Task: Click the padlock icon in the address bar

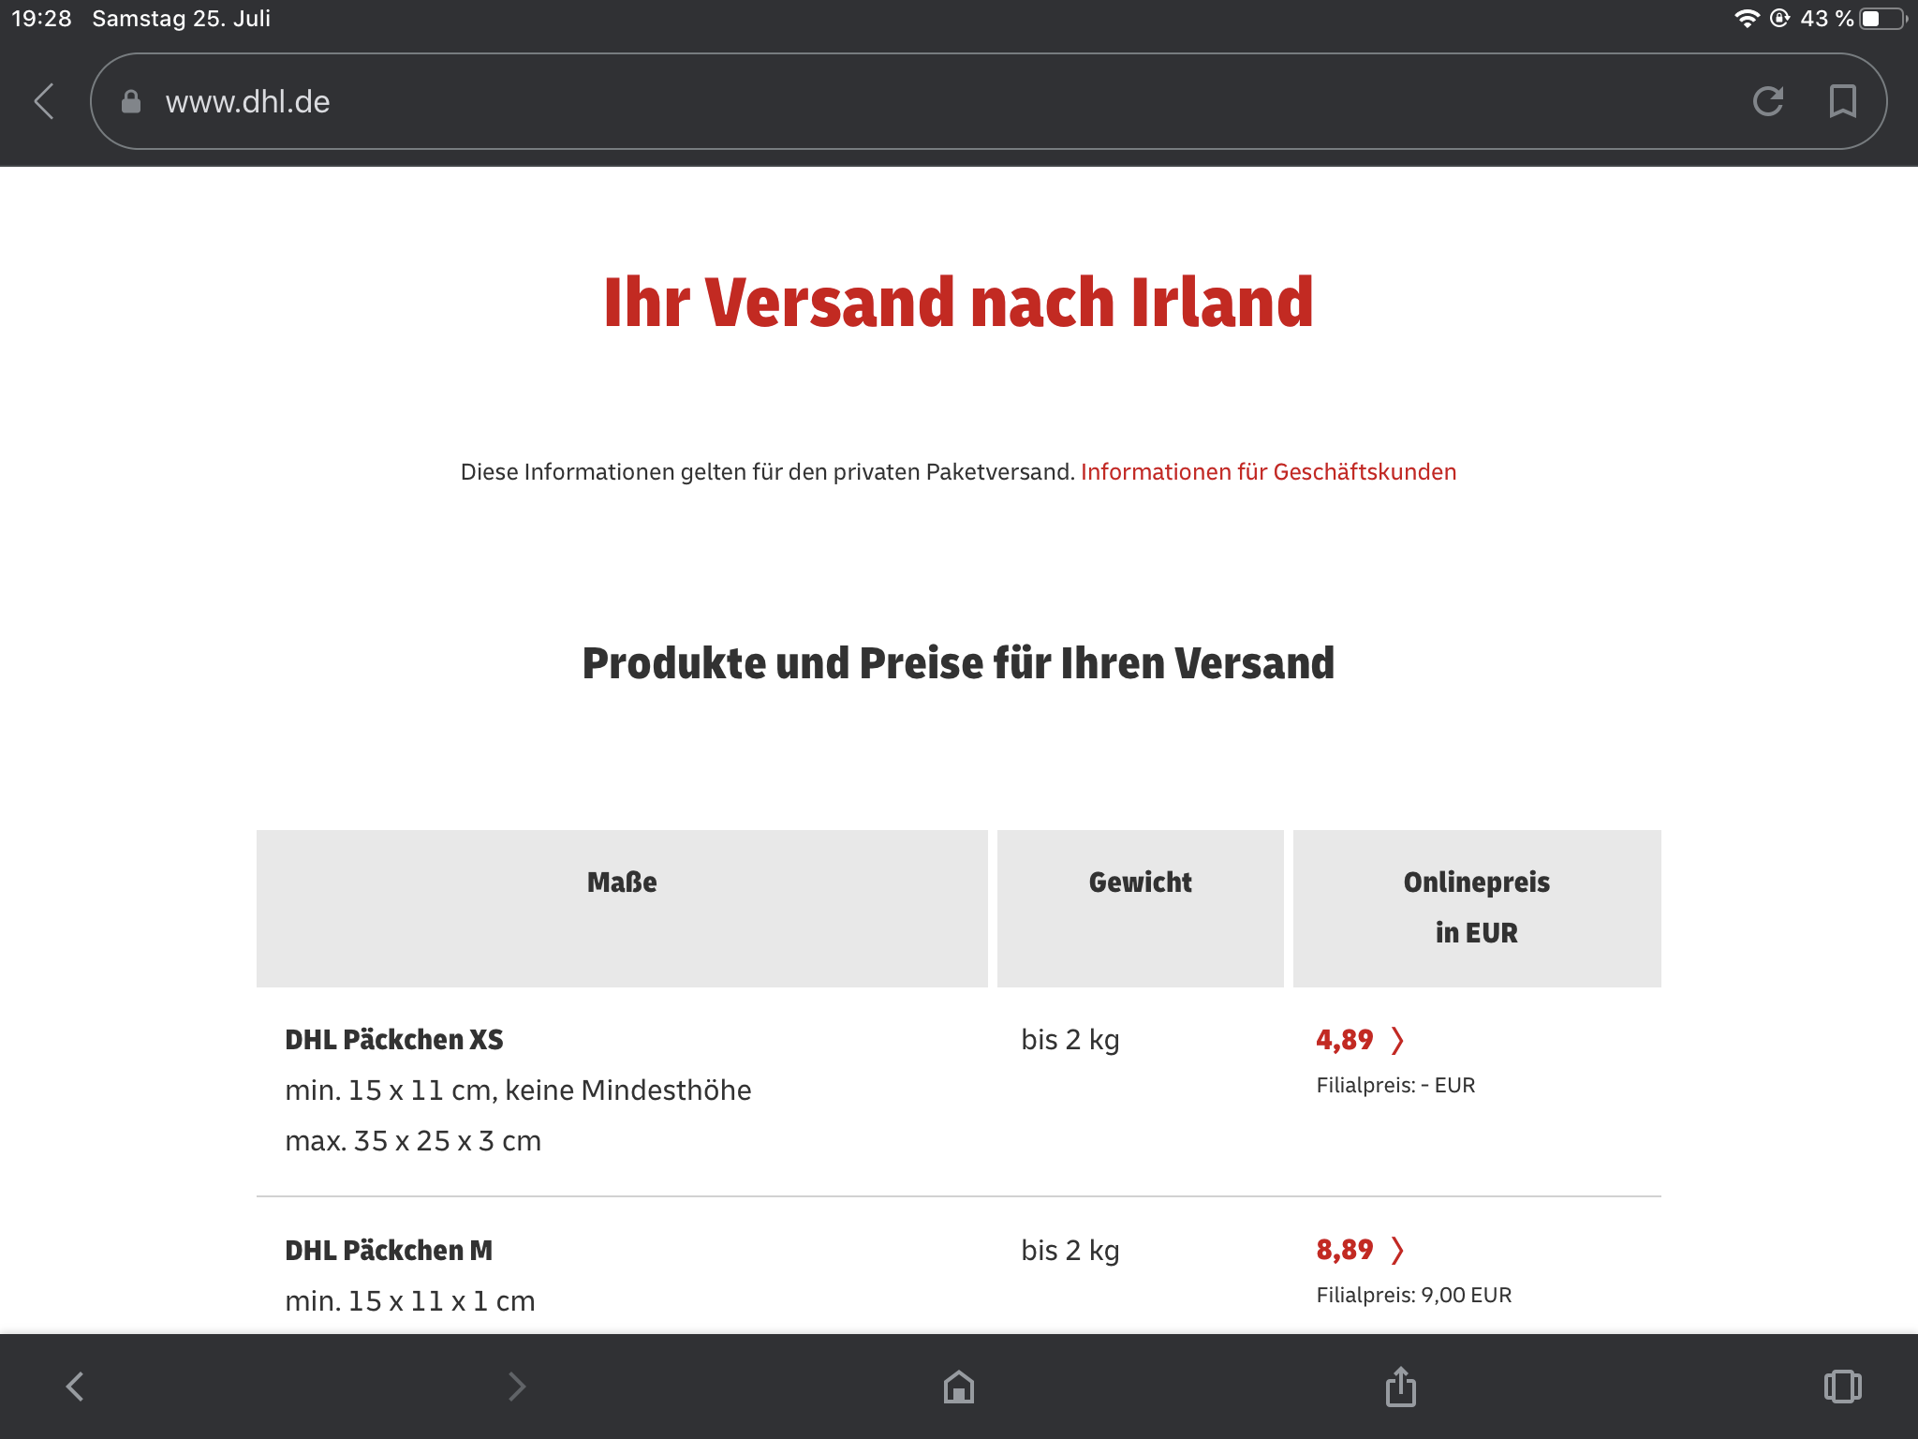Action: point(131,101)
